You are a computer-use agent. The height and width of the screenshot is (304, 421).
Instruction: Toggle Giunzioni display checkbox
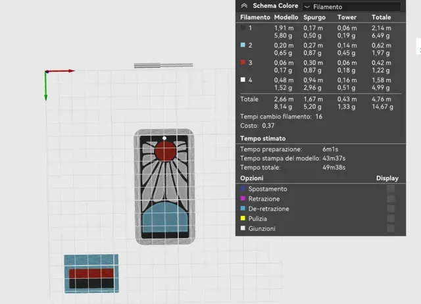coord(391,228)
